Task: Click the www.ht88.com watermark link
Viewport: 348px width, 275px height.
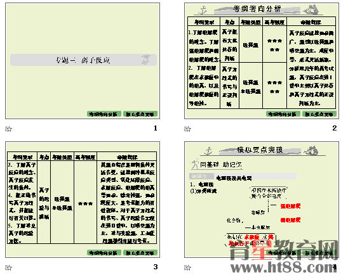Action: [284, 267]
